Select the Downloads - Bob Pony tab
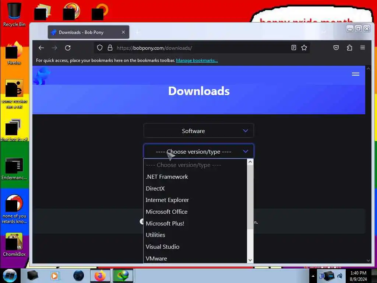This screenshot has width=377, height=283. coord(88,32)
